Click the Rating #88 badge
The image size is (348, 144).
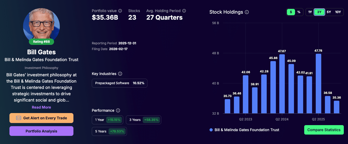(41, 41)
